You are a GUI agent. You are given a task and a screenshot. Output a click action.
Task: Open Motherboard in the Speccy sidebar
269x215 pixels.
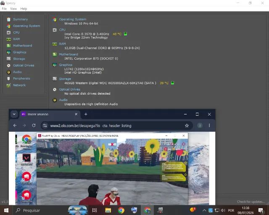pos(22,45)
